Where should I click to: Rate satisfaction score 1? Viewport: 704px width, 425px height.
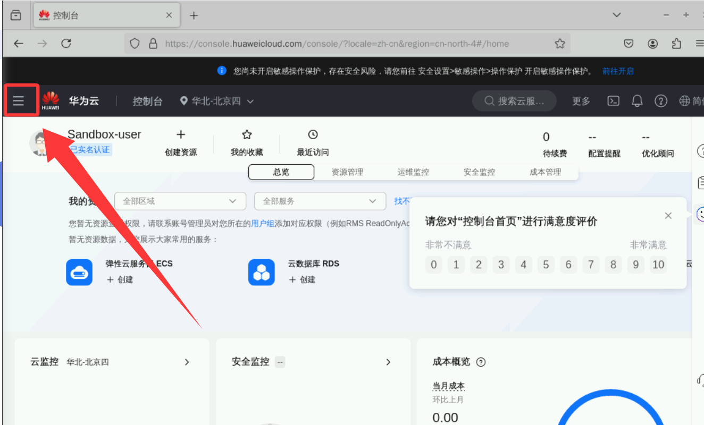(x=456, y=265)
